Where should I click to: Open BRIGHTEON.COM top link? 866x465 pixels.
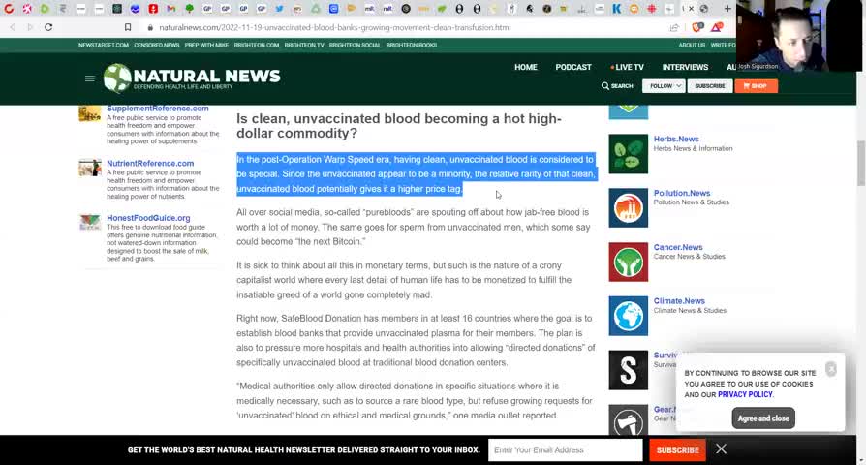[257, 45]
